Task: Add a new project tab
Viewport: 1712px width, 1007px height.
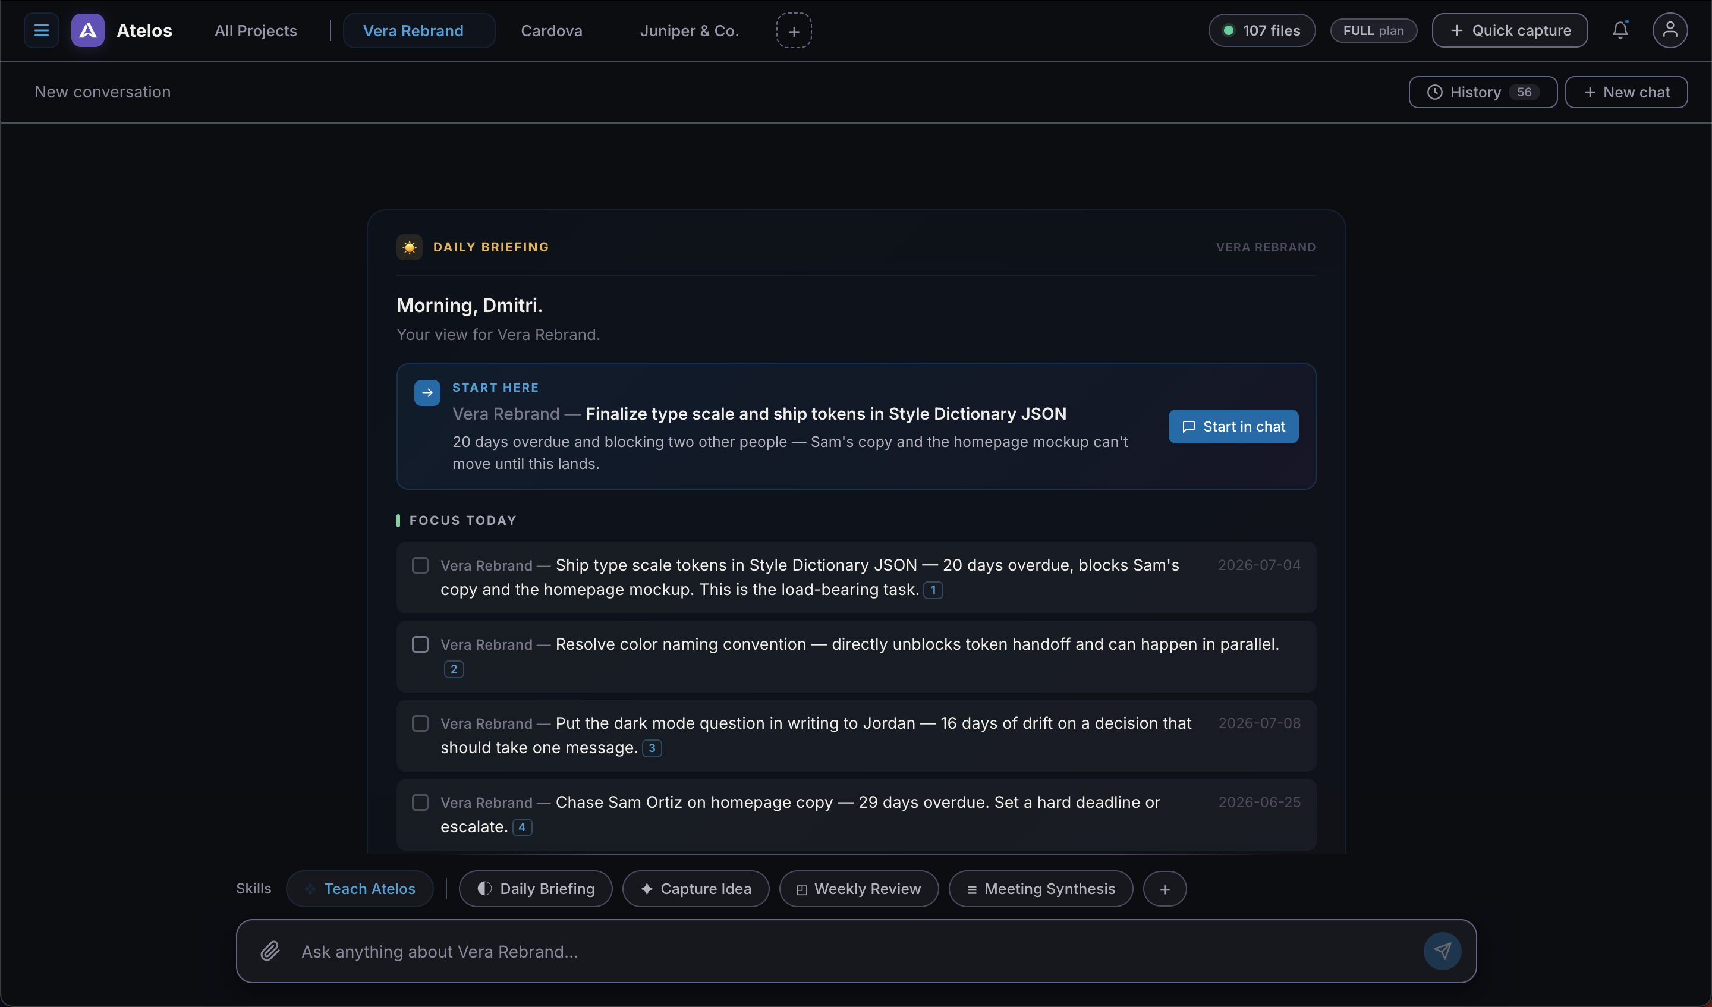Action: [794, 30]
